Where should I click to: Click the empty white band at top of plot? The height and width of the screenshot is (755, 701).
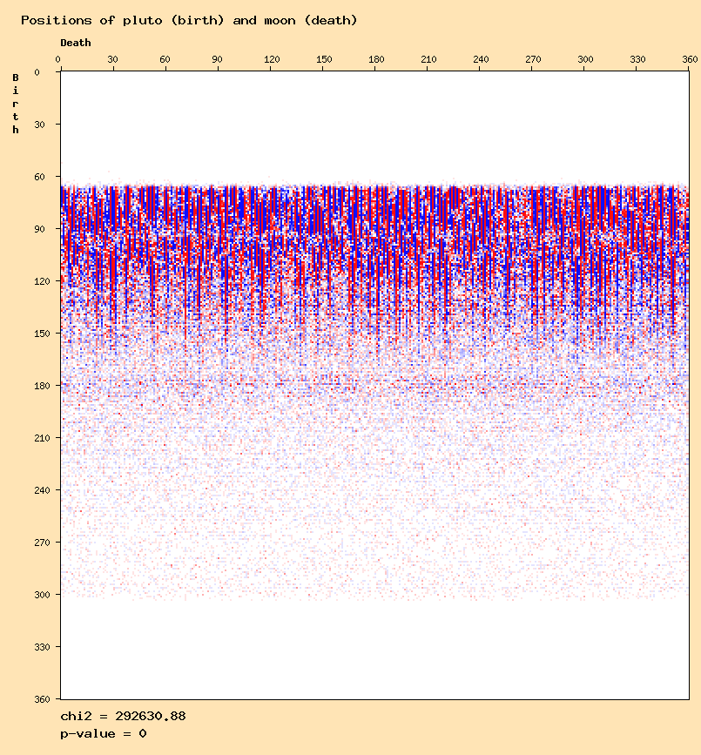[x=374, y=122]
